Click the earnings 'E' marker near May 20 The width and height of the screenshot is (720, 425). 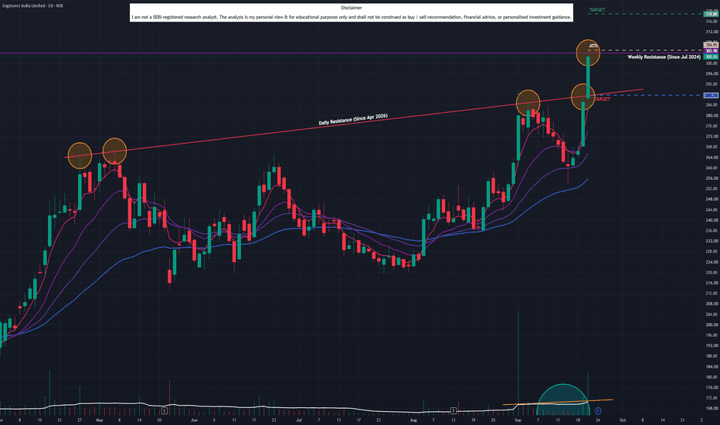click(165, 410)
